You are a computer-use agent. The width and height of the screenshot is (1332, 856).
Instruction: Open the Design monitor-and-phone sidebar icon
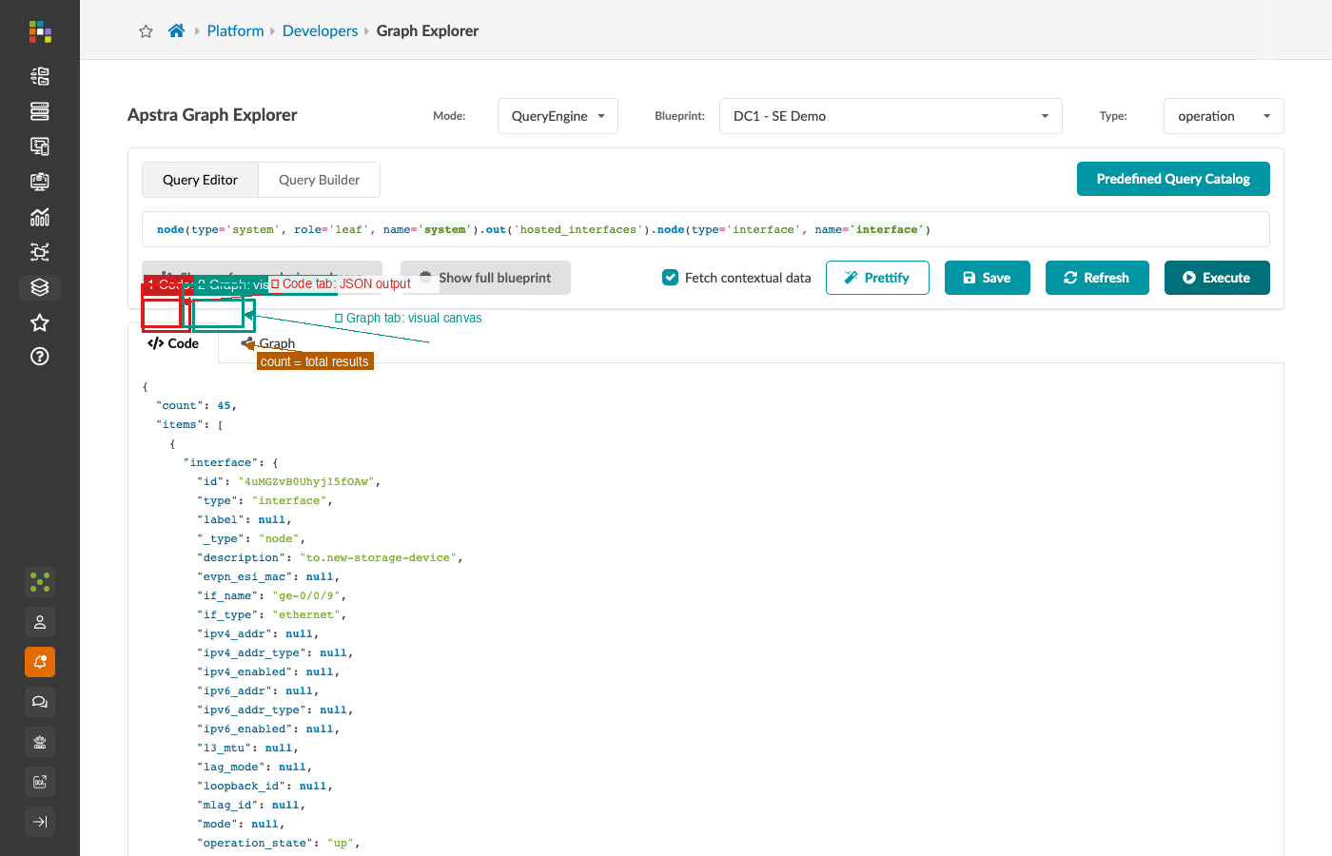pyautogui.click(x=40, y=146)
